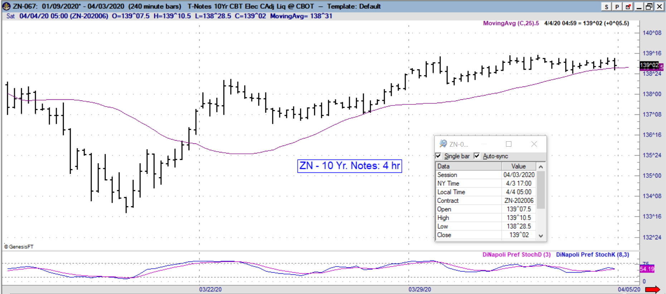
Task: Restore down the main chart window
Action: point(649,7)
